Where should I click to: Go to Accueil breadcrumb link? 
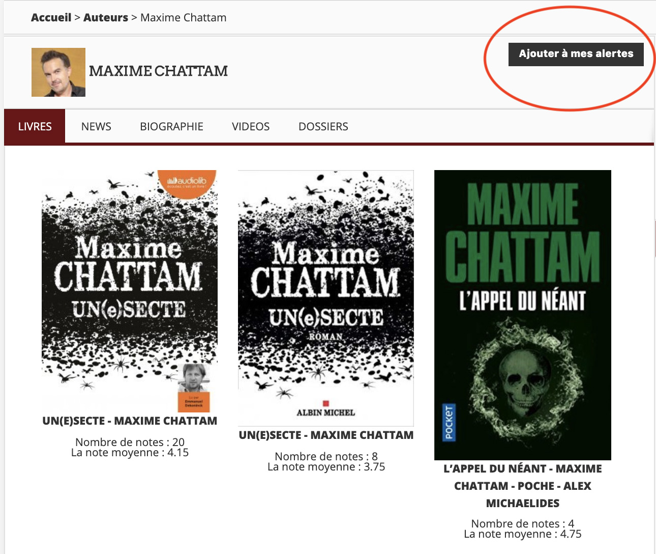(x=51, y=17)
